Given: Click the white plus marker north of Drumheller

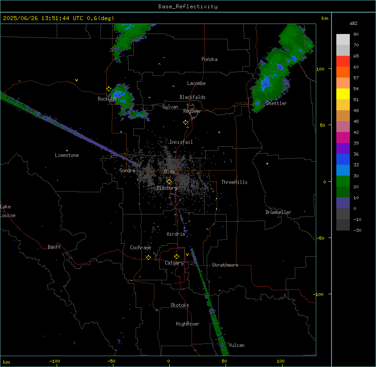Looking at the screenshot, I should (267, 163).
